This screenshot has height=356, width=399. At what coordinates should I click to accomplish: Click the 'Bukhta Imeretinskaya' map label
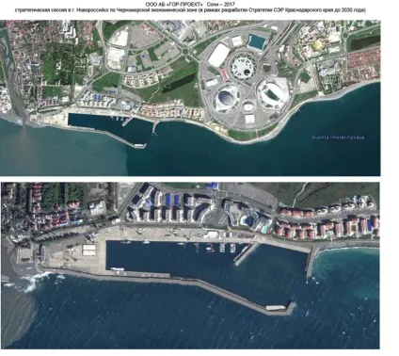coord(338,138)
